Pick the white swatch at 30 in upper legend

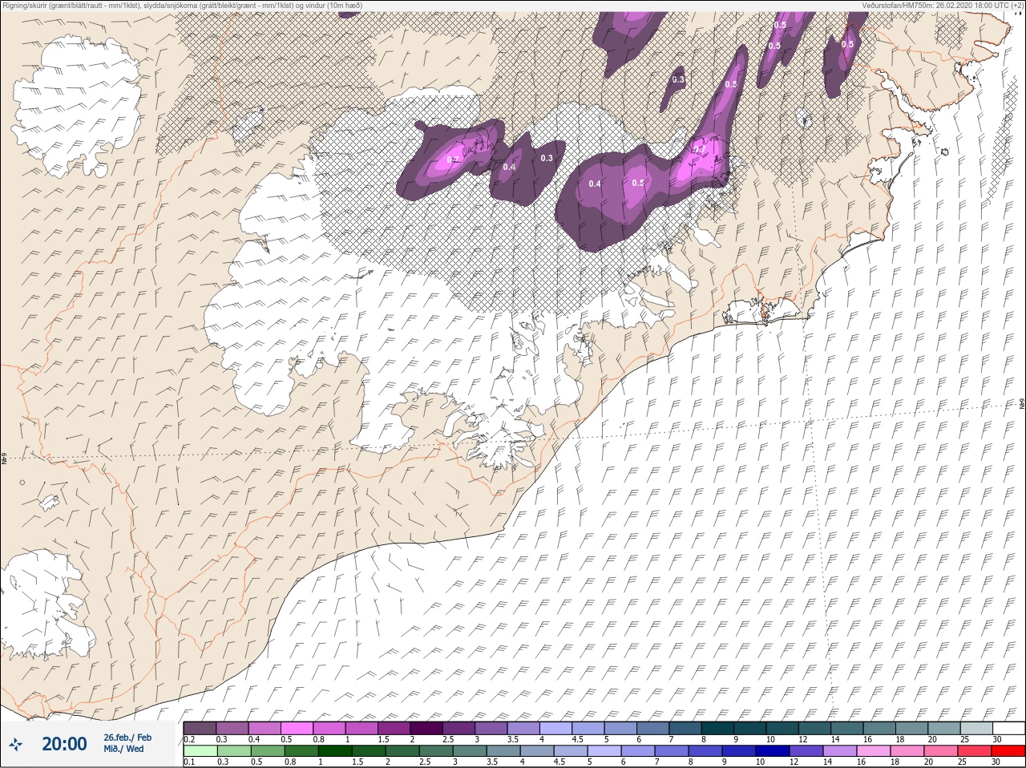coord(1008,728)
